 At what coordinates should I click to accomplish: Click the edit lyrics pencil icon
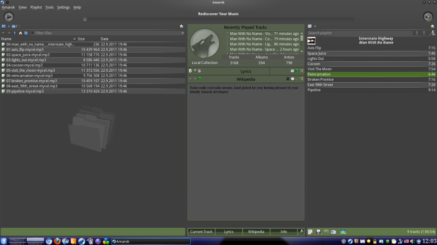[x=191, y=71]
